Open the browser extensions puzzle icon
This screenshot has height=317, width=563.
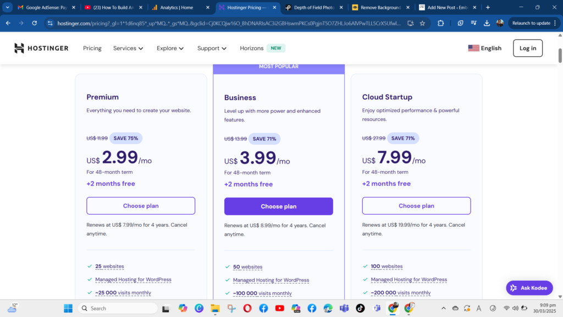click(x=441, y=23)
